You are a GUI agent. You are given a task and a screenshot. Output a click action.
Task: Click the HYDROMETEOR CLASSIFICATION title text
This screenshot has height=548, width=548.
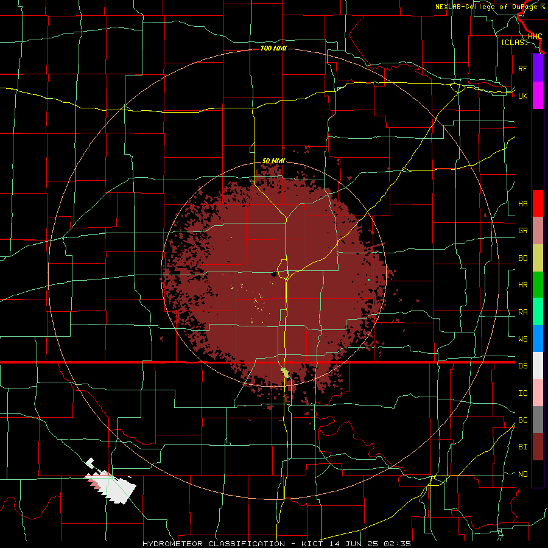(x=214, y=544)
